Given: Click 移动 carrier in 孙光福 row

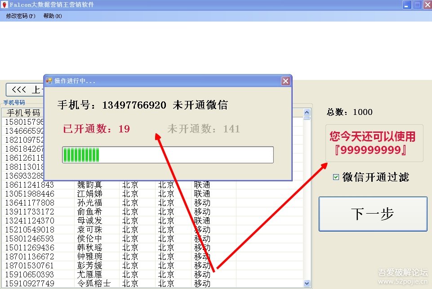Looking at the screenshot, I should pyautogui.click(x=202, y=203).
